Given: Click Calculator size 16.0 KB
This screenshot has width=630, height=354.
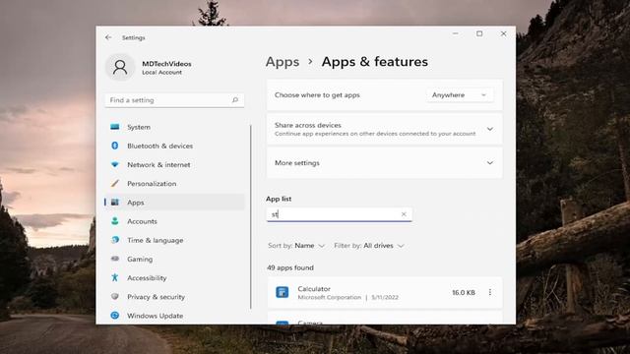Looking at the screenshot, I should coord(464,293).
